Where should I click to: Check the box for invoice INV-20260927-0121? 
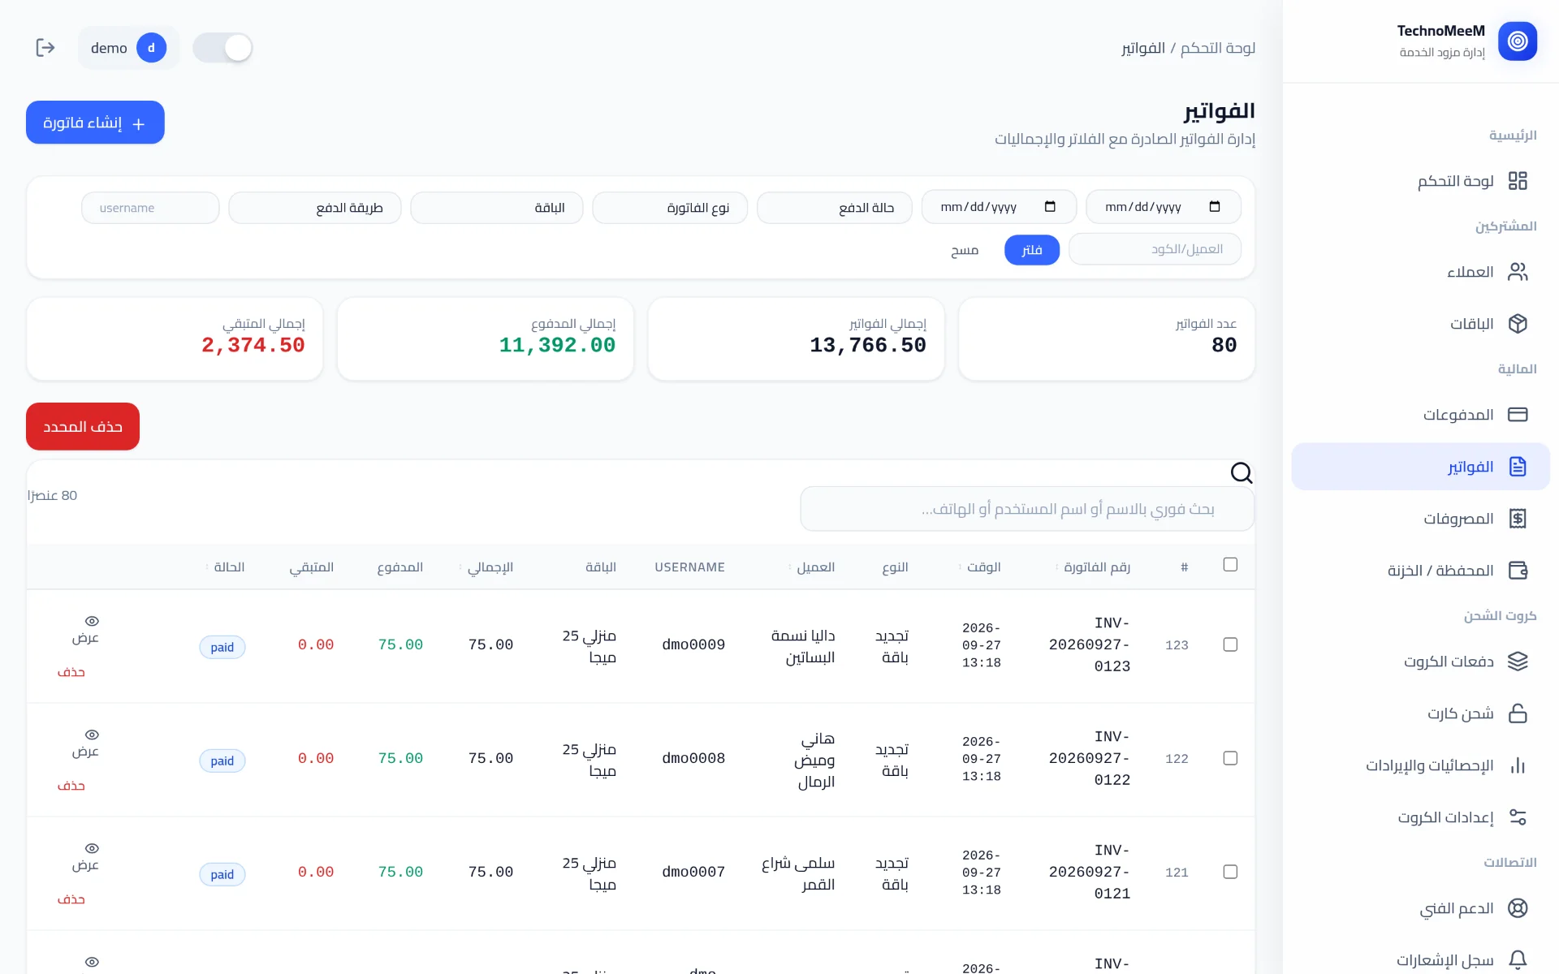(x=1230, y=872)
